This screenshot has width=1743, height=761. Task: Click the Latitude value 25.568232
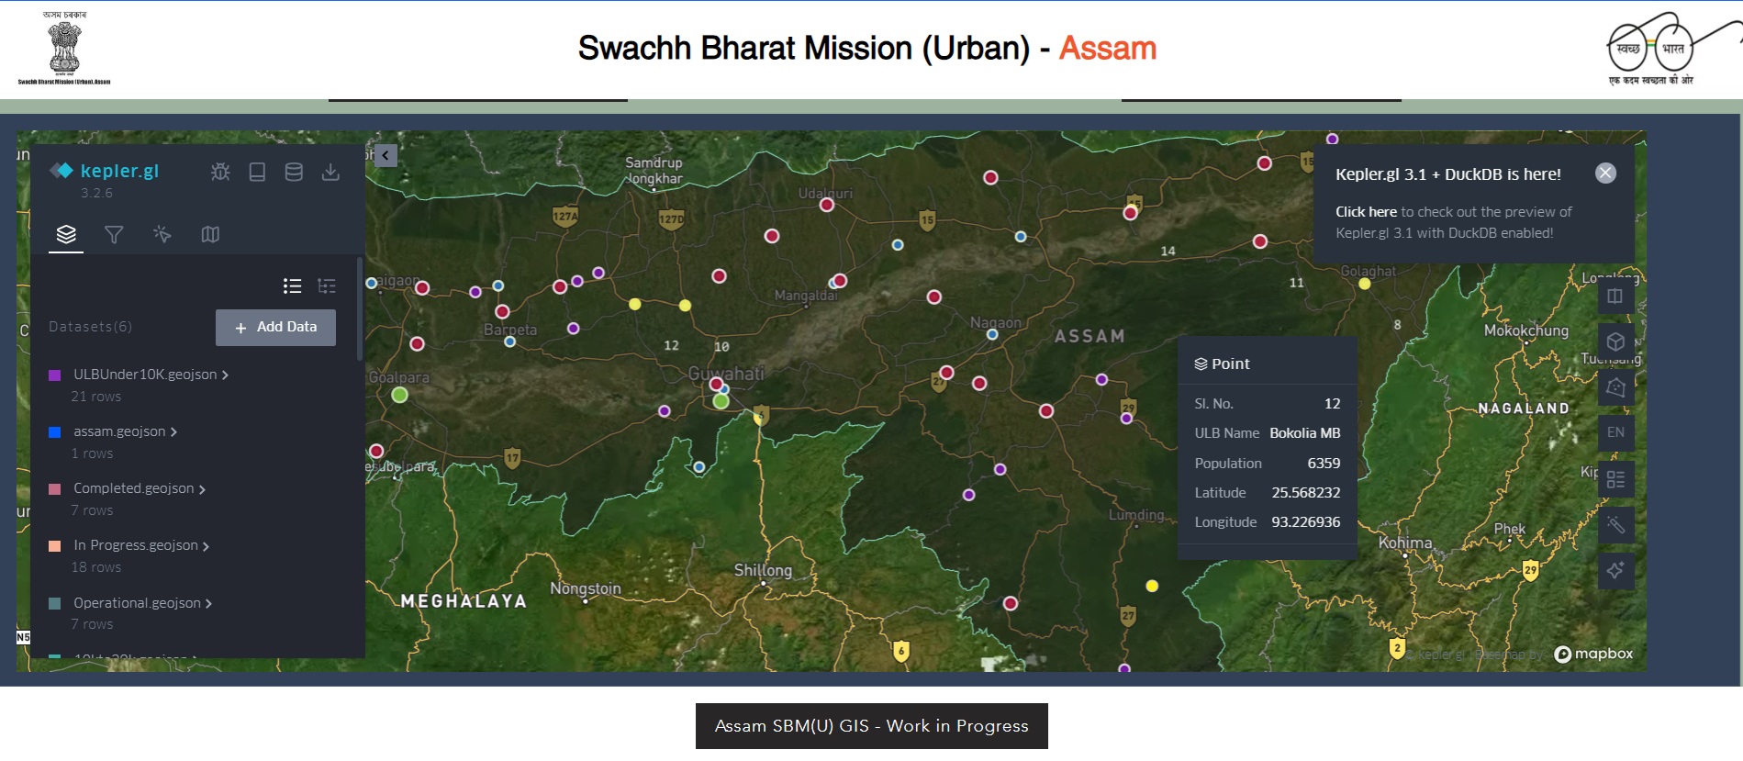pos(1306,493)
